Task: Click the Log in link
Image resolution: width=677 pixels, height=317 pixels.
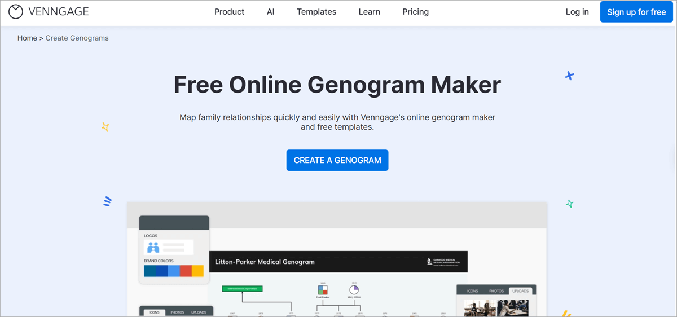Action: point(577,12)
